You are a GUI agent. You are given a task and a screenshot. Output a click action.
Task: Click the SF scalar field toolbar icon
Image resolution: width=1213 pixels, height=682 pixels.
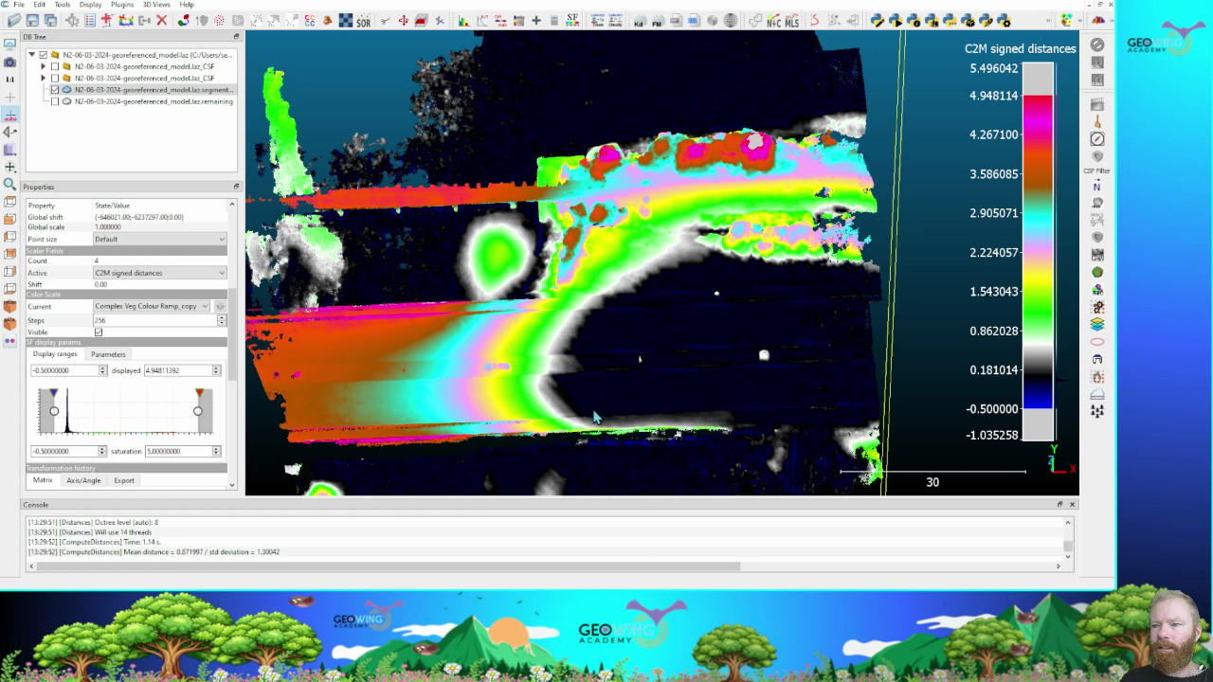click(572, 20)
